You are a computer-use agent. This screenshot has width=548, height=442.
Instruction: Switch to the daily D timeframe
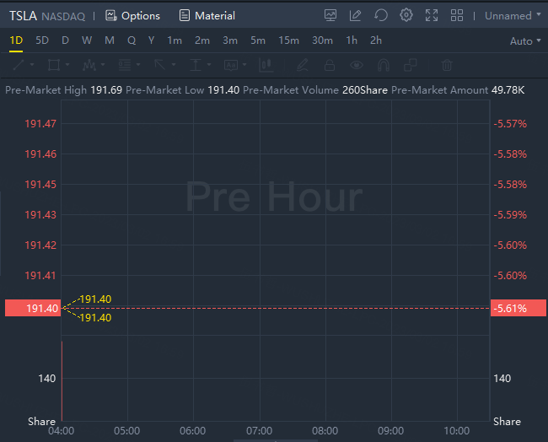[65, 40]
